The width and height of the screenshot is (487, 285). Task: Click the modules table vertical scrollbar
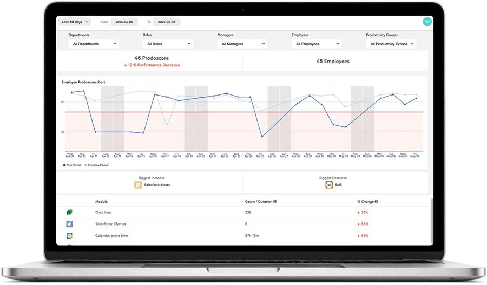point(432,221)
